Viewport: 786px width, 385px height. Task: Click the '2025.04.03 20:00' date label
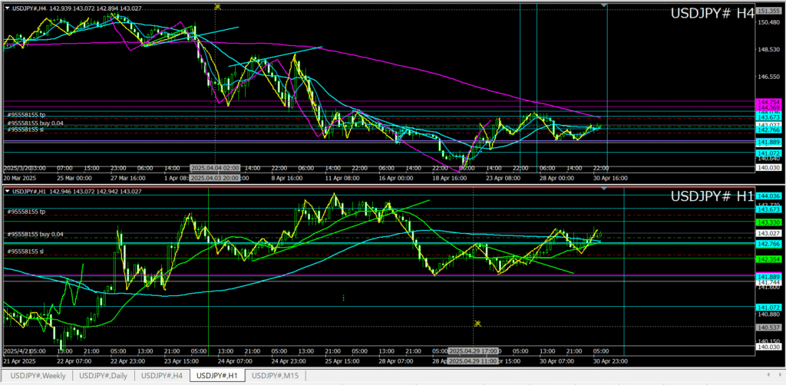[x=215, y=178]
